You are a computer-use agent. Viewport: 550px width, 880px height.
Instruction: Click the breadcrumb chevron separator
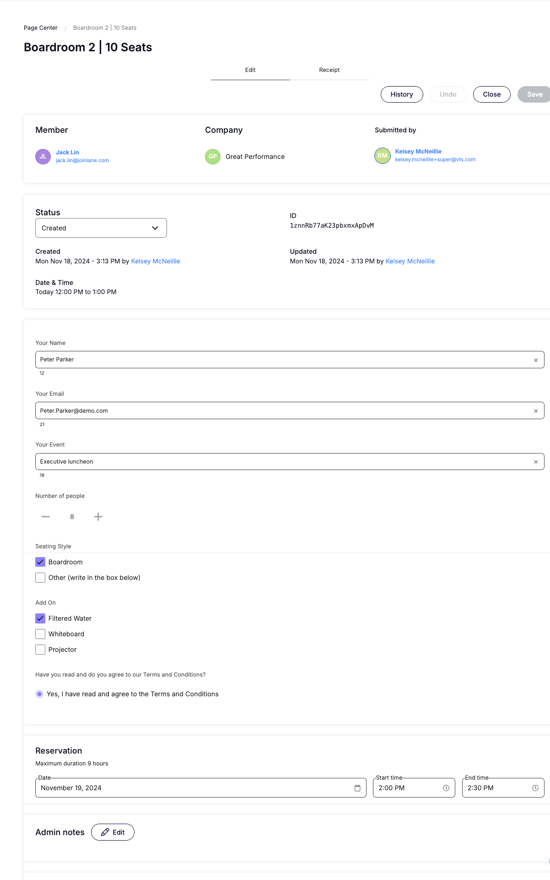point(65,28)
